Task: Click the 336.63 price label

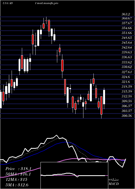Action: 127,57
